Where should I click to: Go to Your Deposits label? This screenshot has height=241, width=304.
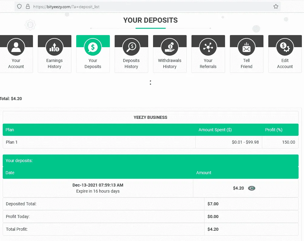pos(93,64)
